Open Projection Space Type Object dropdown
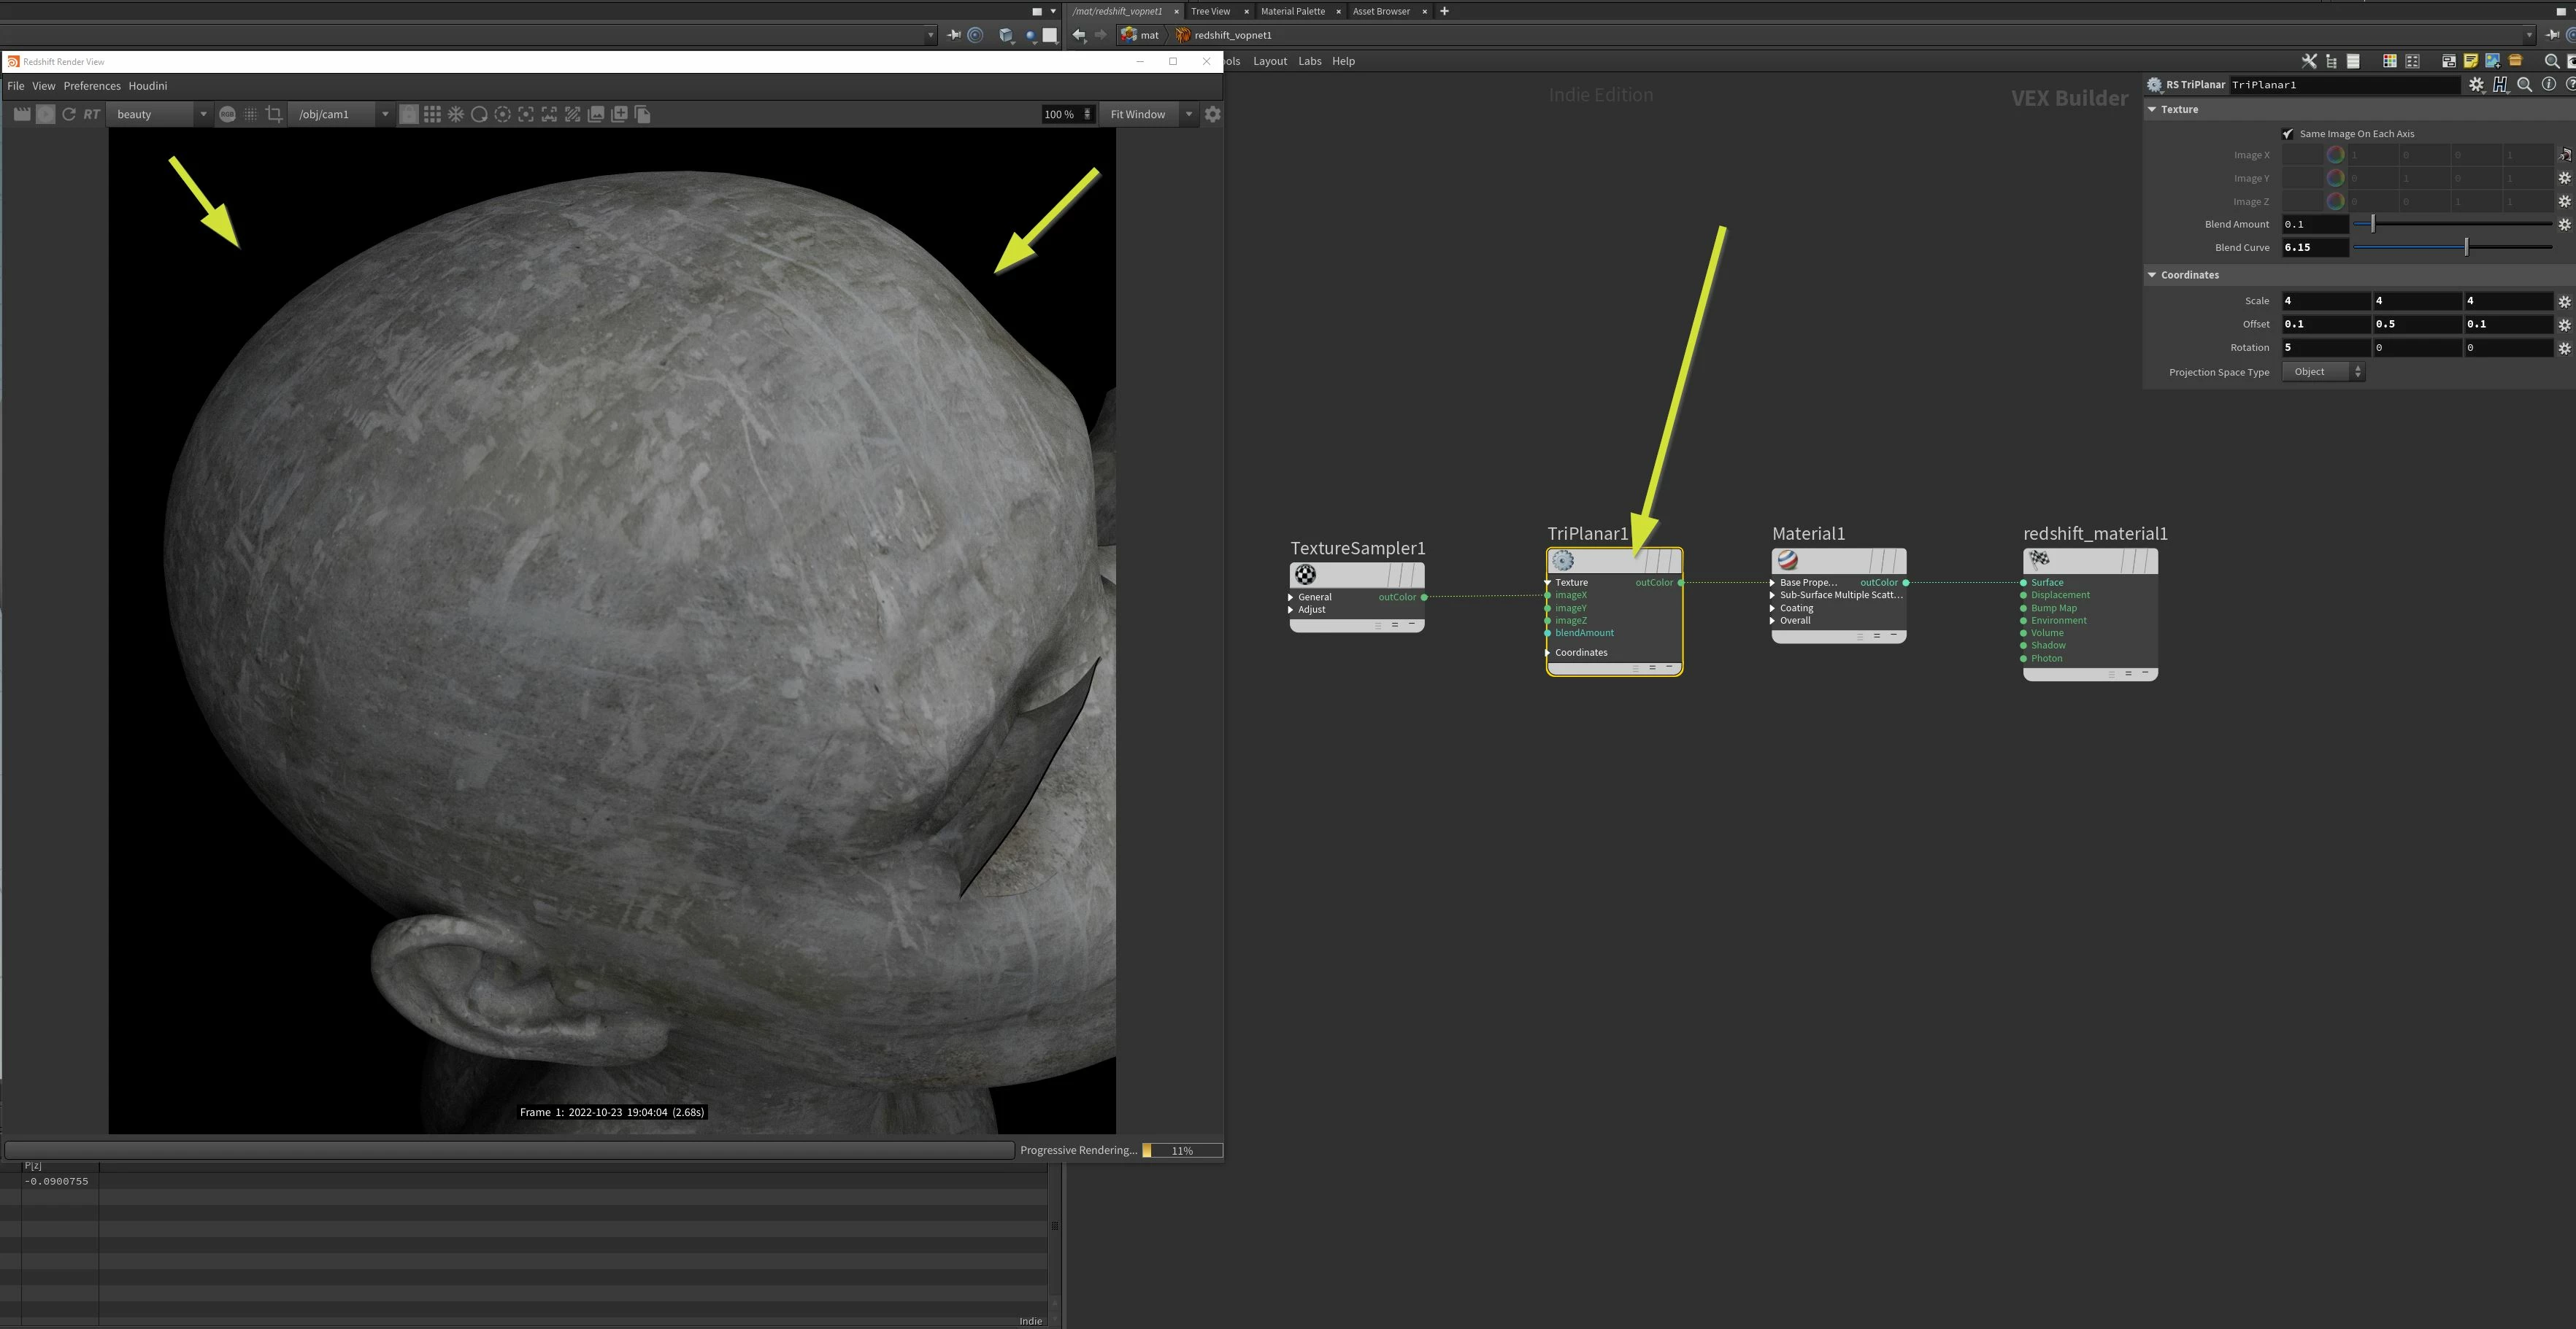This screenshot has height=1329, width=2576. 2322,372
